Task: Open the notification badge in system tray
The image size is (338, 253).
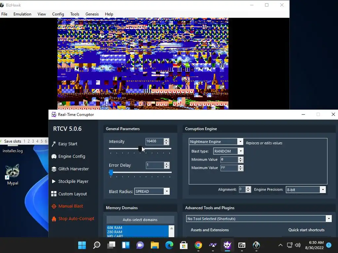Action: 329,245
